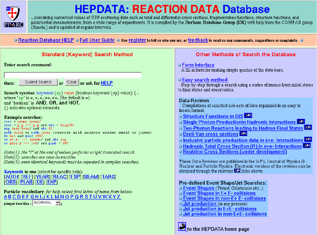Open Jet production in any process

point(200,203)
